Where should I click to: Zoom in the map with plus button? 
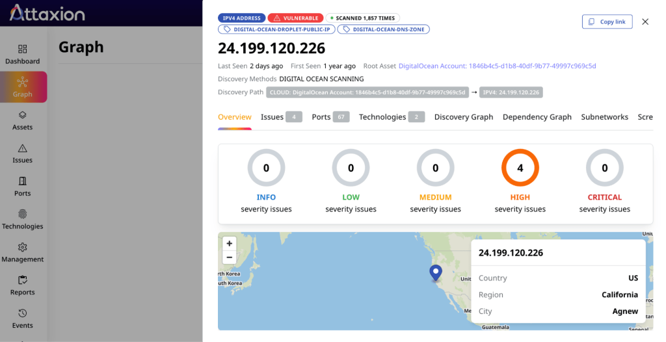click(230, 243)
